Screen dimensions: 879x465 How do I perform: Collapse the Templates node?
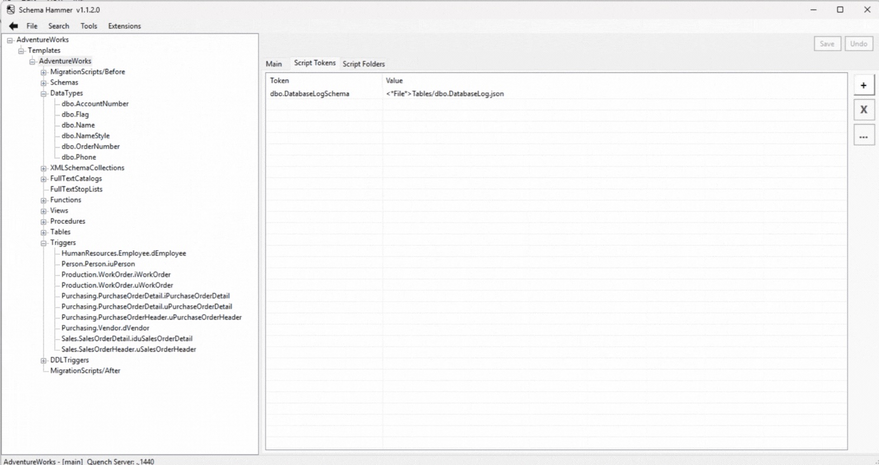pos(22,50)
